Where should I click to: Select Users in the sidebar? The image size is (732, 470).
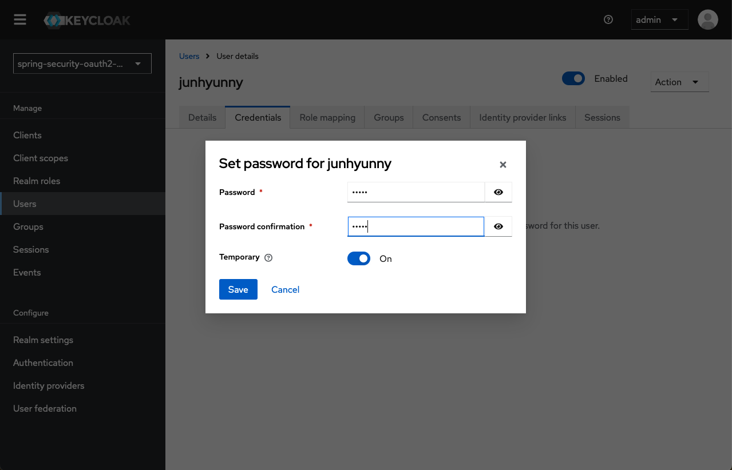(82, 204)
